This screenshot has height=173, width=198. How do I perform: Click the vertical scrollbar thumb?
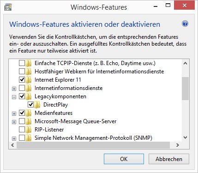tap(186, 89)
